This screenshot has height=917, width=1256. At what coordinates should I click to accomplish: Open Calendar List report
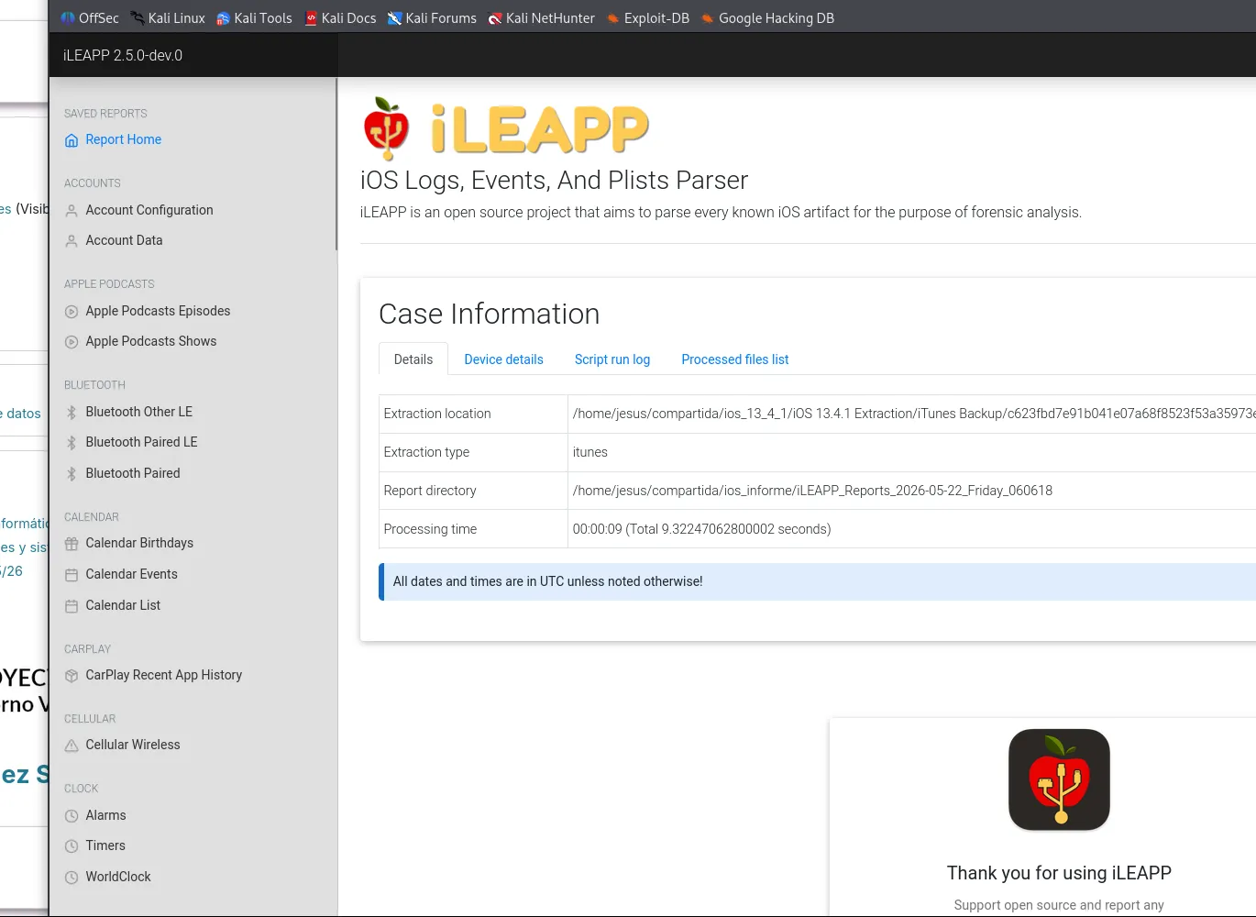pyautogui.click(x=123, y=605)
